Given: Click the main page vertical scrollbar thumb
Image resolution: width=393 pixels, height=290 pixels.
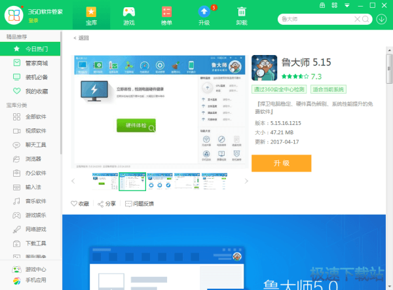Looking at the screenshot, I should (389, 69).
